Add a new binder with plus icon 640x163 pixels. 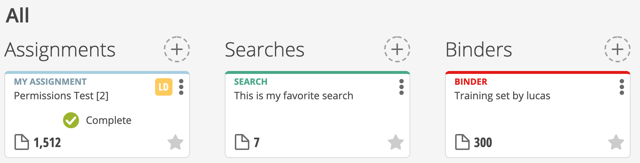click(x=617, y=49)
